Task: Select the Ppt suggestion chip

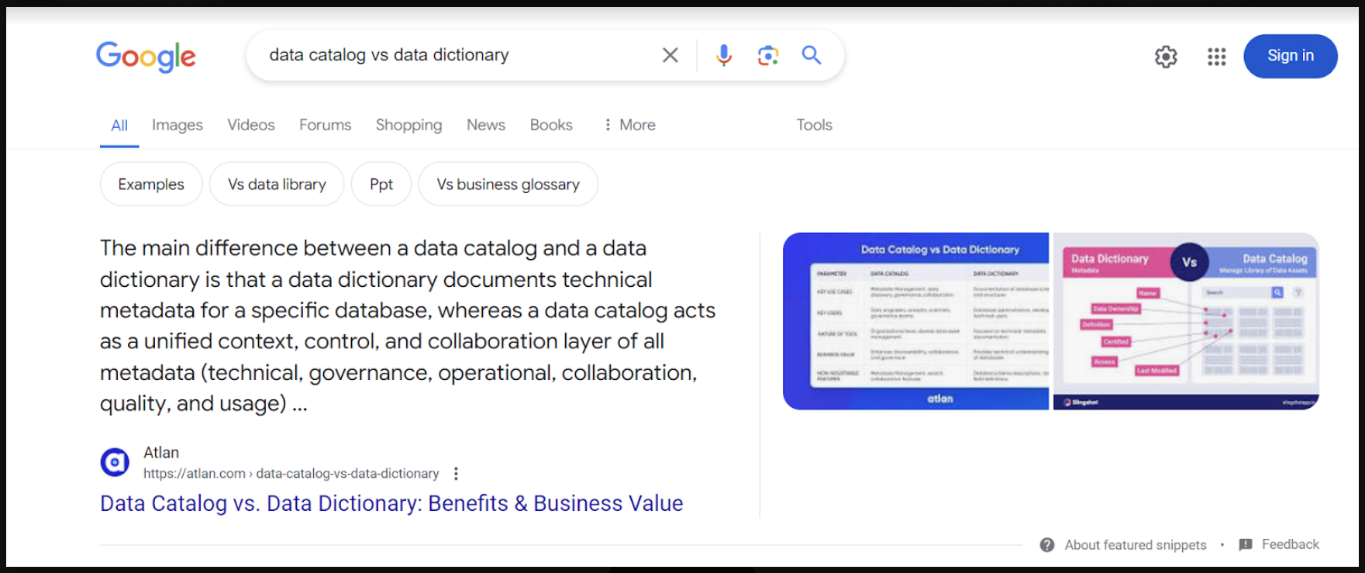Action: 381,184
